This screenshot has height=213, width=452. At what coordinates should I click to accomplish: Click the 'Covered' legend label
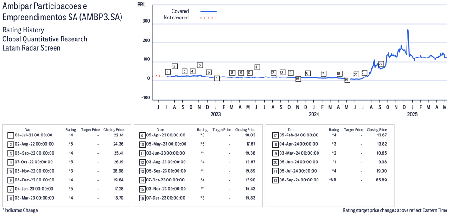coord(180,11)
